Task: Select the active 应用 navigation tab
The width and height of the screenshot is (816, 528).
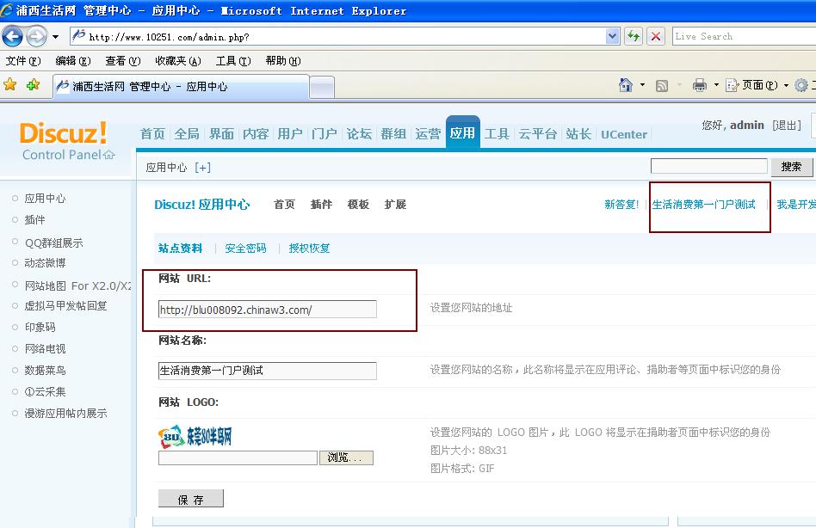Action: point(462,133)
